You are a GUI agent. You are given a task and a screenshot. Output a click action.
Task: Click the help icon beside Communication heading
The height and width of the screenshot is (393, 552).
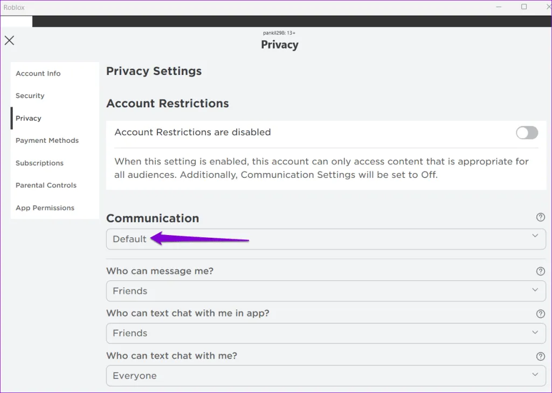click(x=541, y=217)
